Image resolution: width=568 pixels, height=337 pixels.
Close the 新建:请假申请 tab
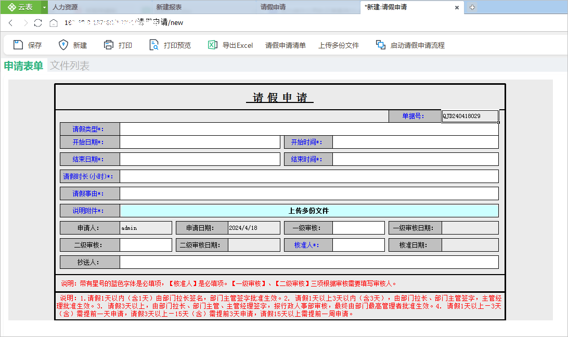coord(457,8)
